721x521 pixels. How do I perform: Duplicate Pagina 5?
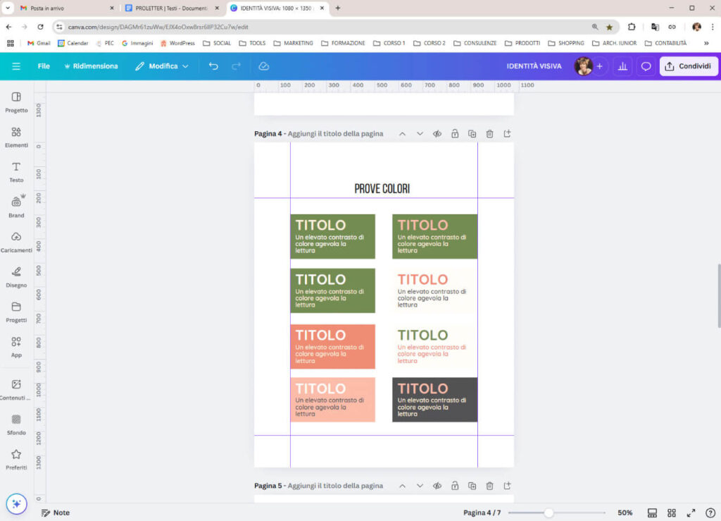[472, 486]
